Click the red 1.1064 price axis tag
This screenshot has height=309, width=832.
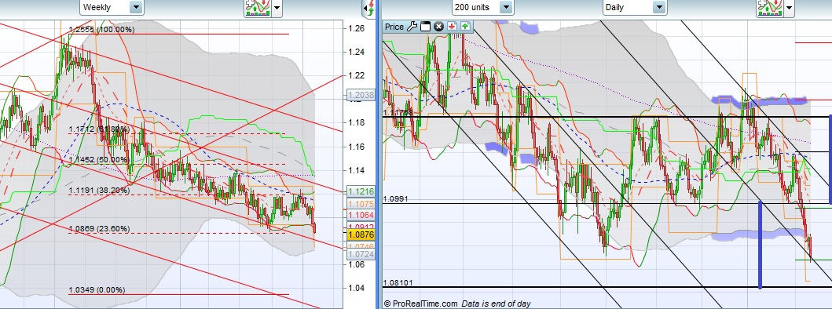click(x=361, y=215)
